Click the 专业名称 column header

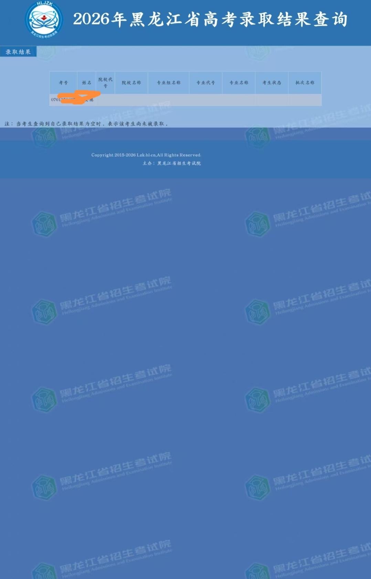tap(239, 83)
